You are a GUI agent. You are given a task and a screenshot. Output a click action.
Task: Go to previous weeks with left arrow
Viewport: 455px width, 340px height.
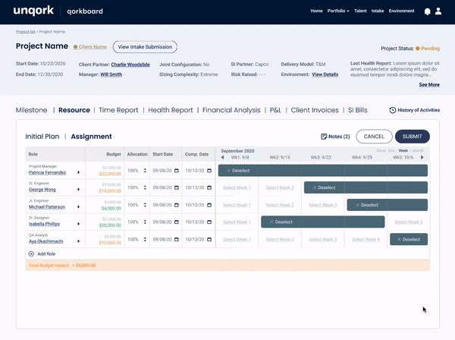tap(222, 157)
